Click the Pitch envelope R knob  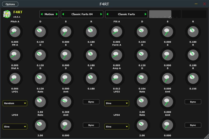[91, 32]
